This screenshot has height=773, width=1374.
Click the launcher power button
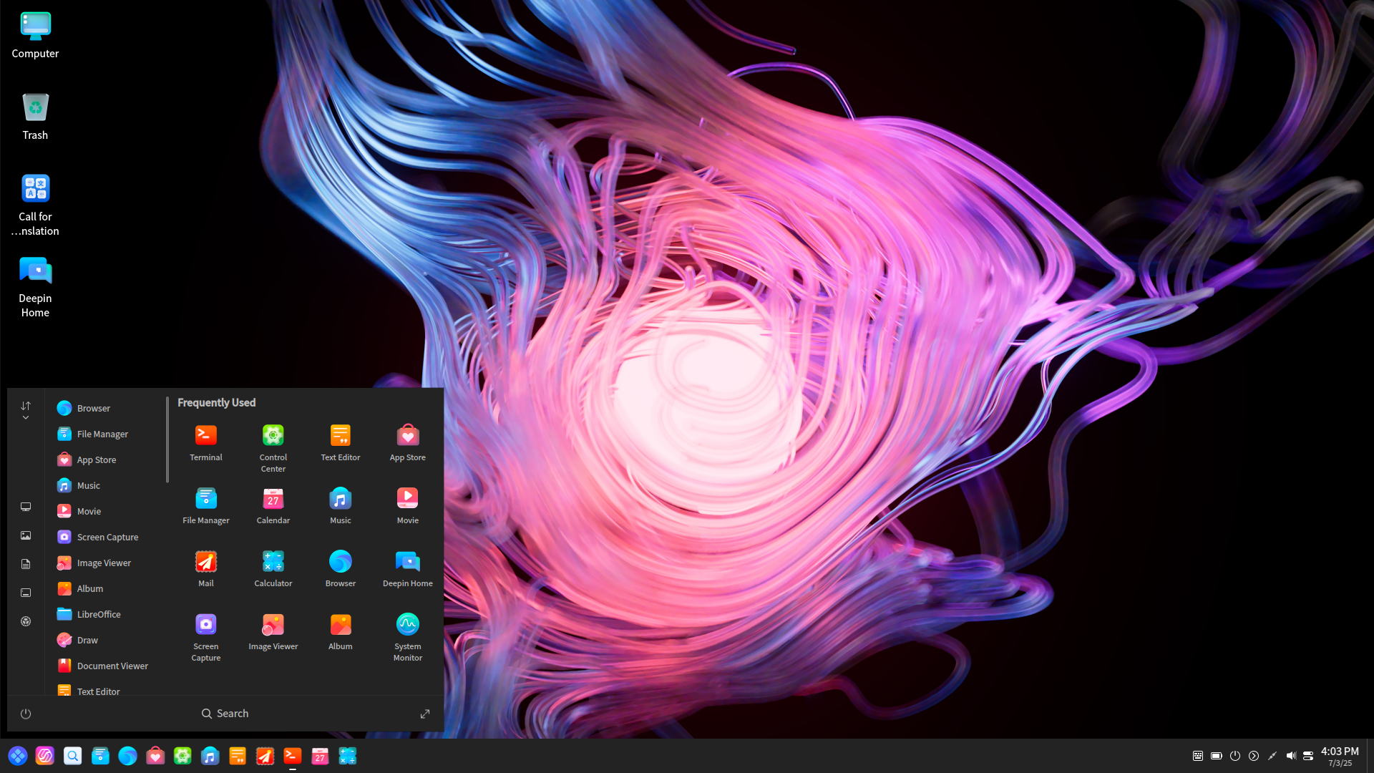[x=26, y=714]
